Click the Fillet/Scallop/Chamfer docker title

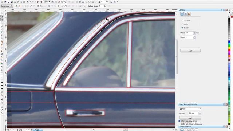(188, 104)
